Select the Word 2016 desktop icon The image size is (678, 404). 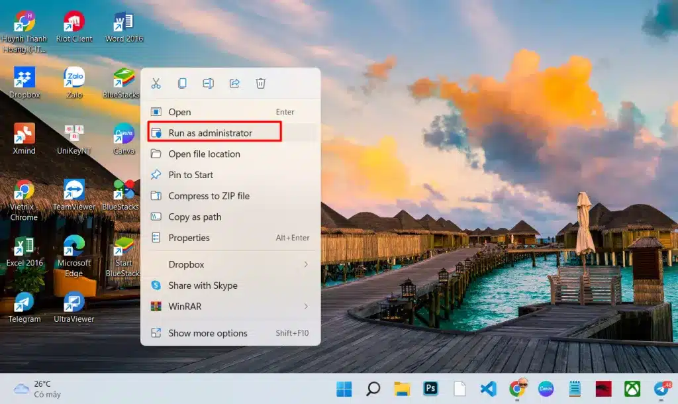tap(124, 27)
